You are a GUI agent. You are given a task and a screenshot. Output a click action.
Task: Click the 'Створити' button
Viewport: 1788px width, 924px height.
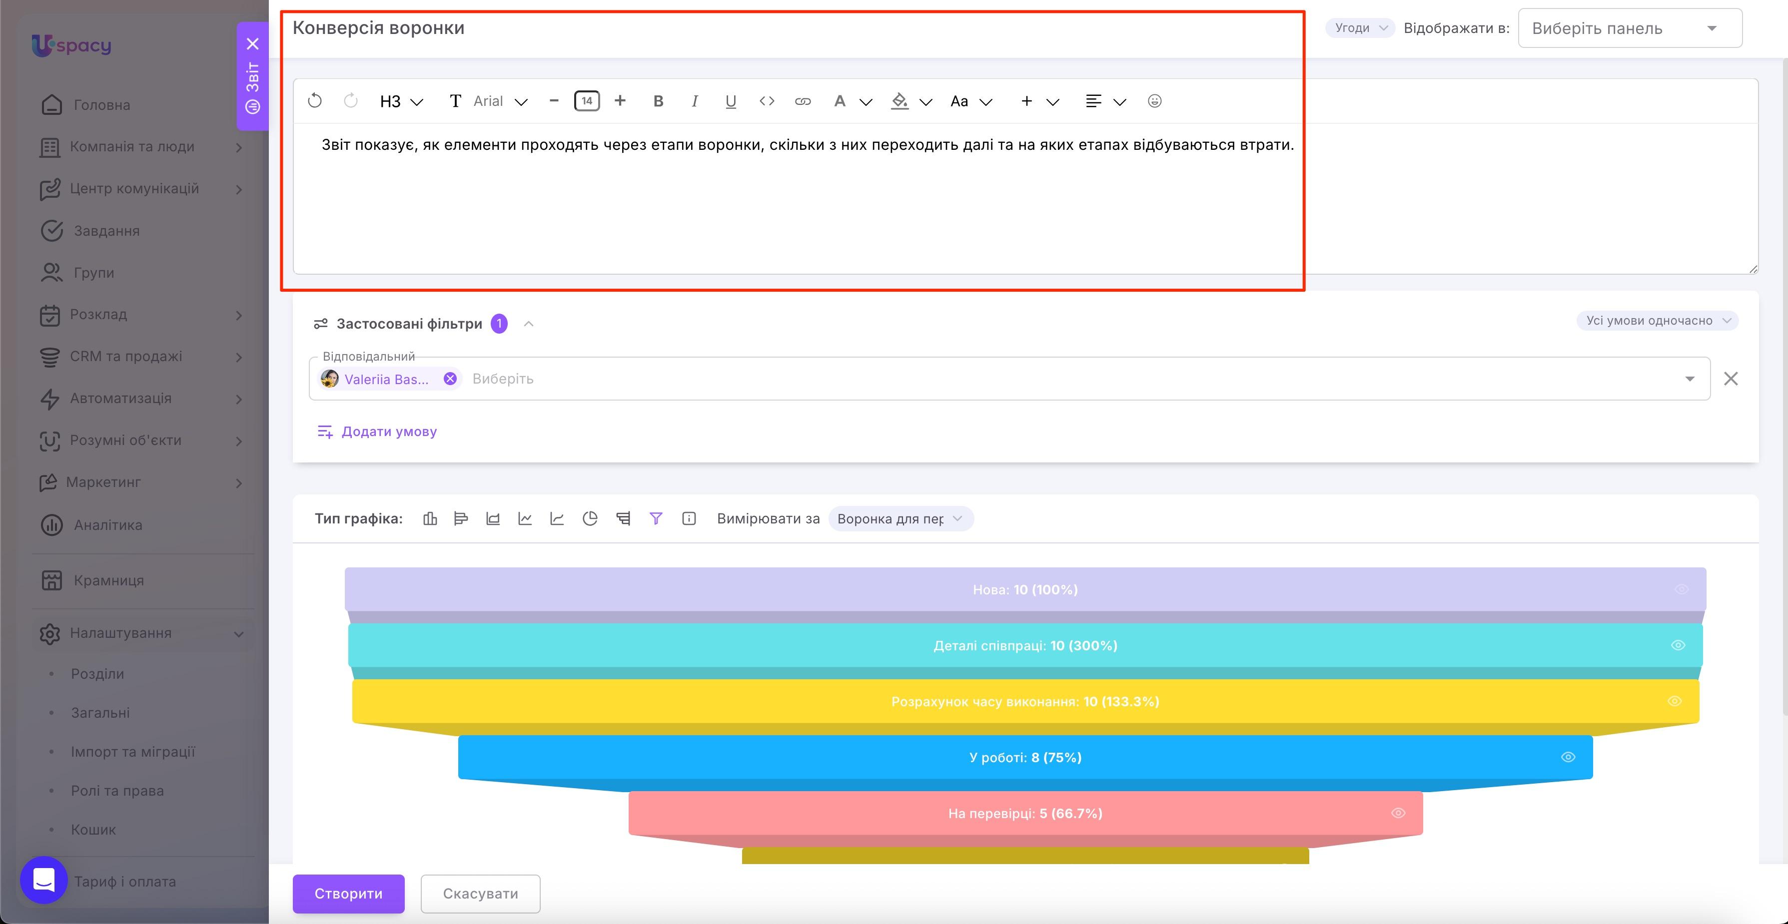click(x=348, y=894)
